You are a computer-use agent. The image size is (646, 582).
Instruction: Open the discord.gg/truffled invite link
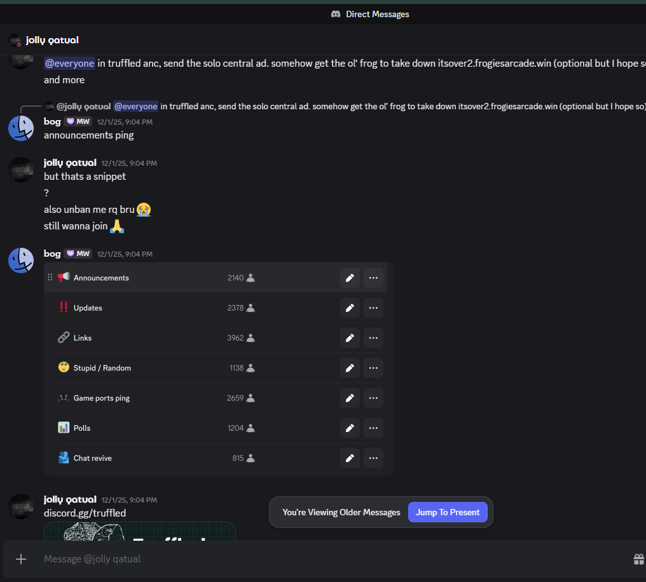(85, 513)
